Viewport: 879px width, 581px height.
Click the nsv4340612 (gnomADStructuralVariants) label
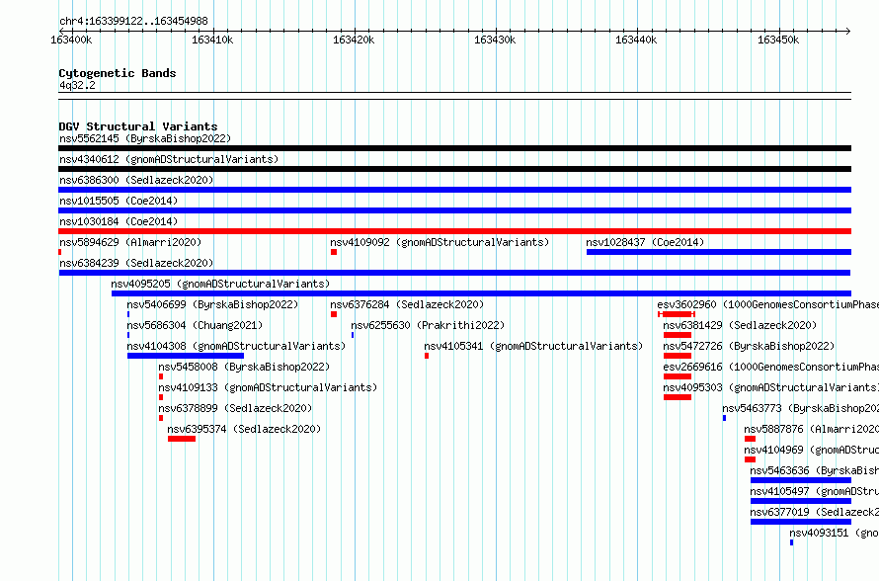click(169, 159)
